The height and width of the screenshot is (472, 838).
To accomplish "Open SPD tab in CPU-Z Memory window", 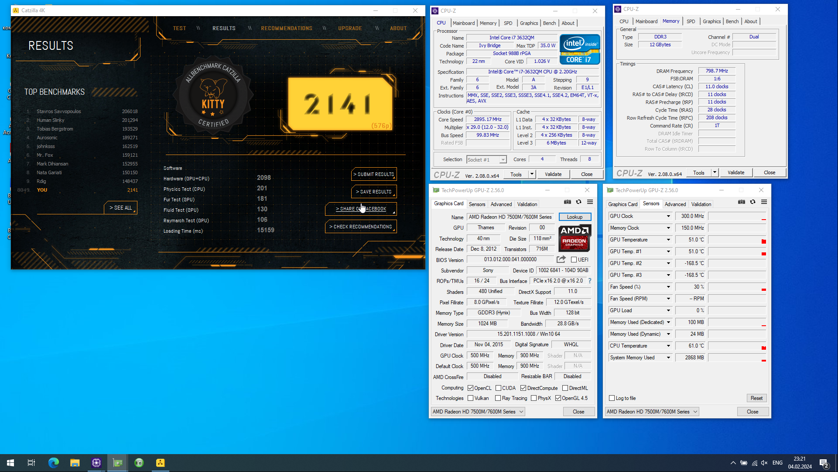I will click(x=691, y=21).
